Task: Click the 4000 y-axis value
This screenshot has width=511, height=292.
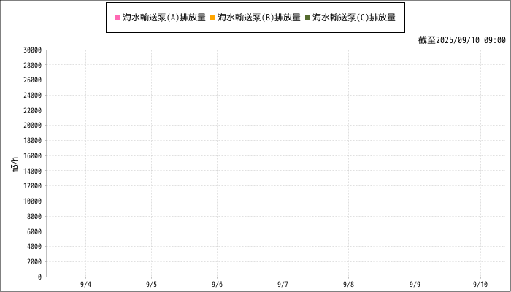Action: [x=34, y=247]
